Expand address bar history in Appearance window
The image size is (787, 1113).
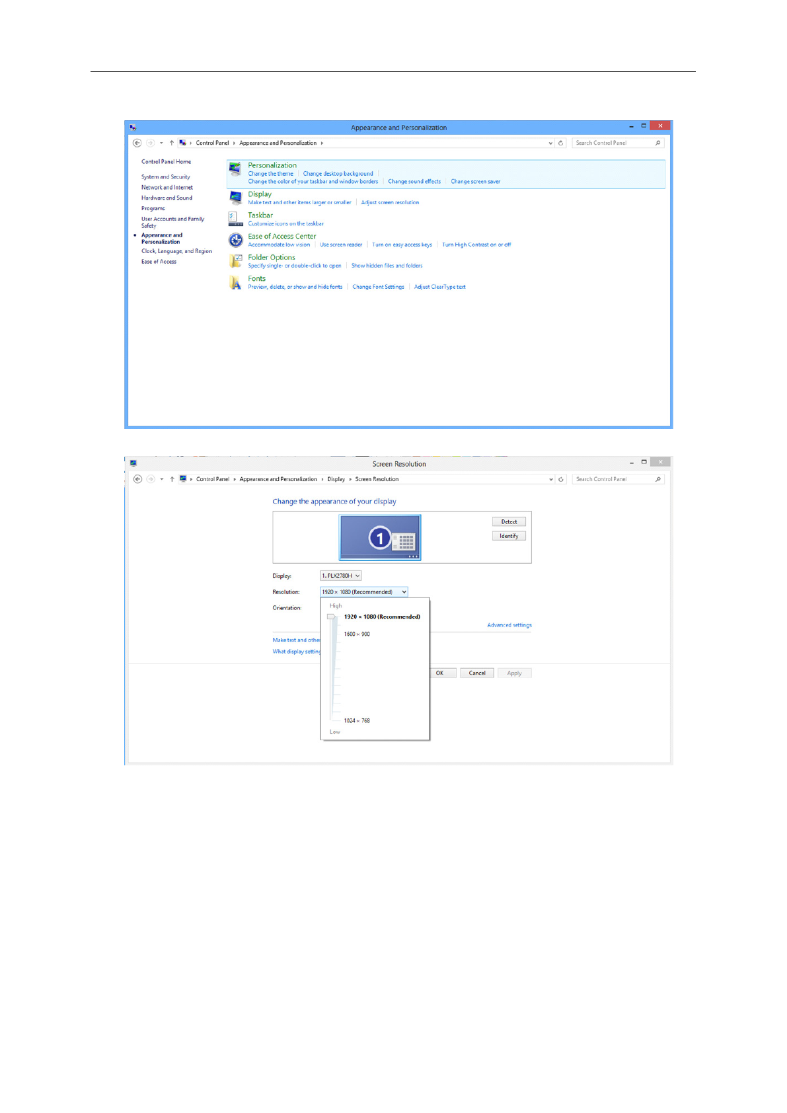click(550, 143)
